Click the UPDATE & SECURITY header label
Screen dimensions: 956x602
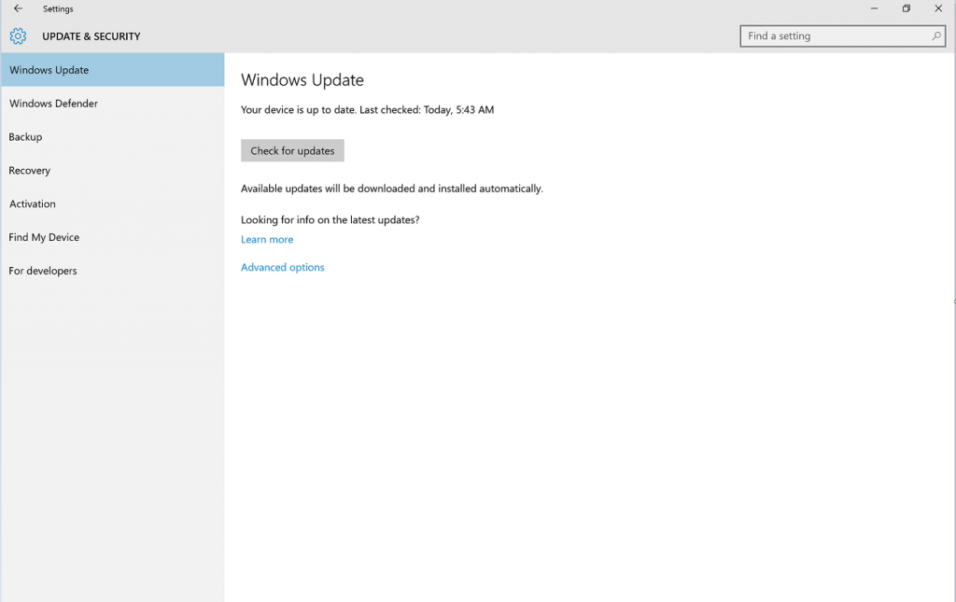(91, 36)
